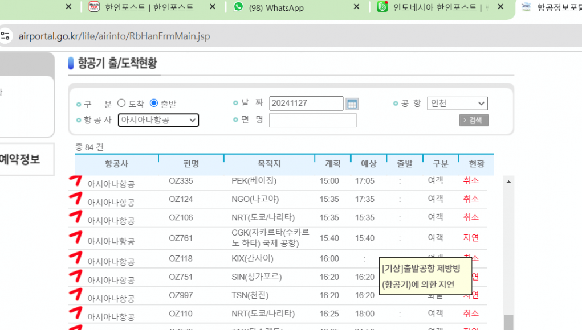This screenshot has height=330, width=582.
Task: Open the 공항 dropdown showing 인천
Action: click(457, 104)
